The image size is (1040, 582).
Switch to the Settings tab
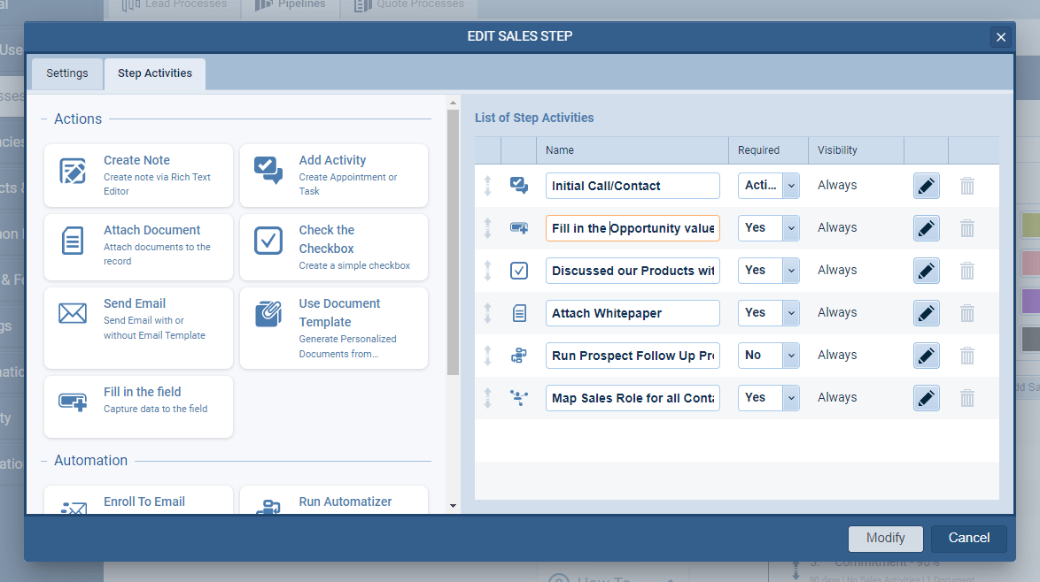point(66,73)
